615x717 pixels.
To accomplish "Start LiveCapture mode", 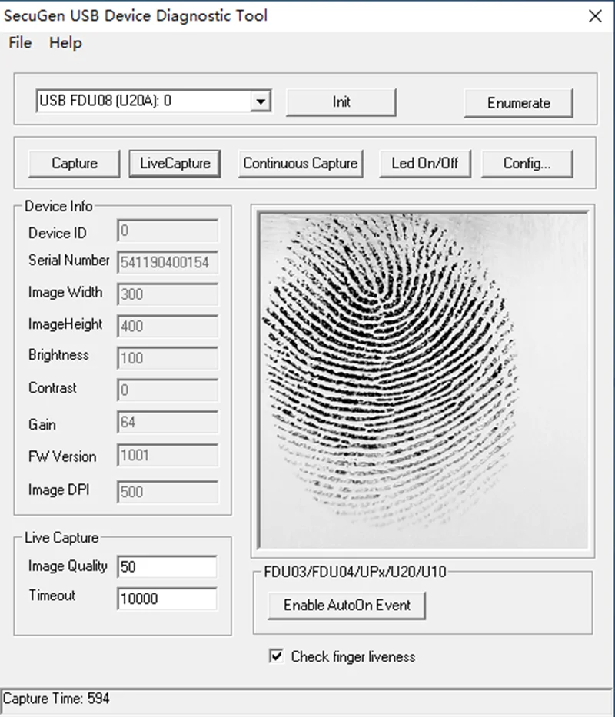I will [x=175, y=163].
